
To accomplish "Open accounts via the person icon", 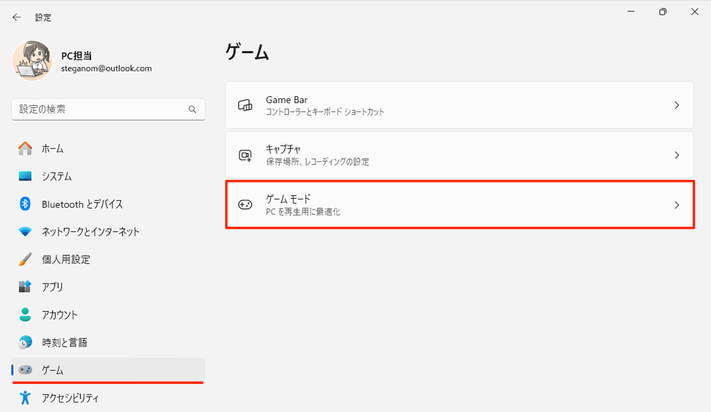I will click(25, 315).
